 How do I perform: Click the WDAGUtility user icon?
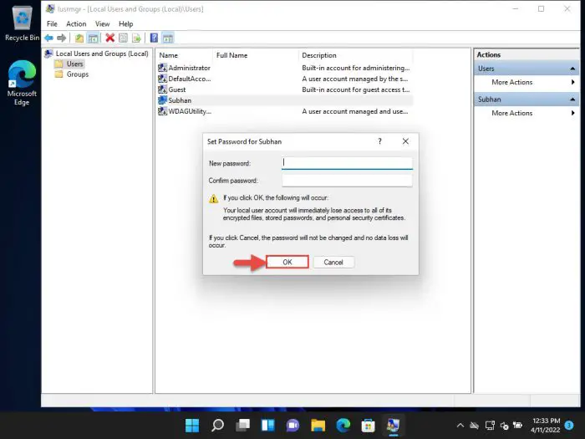coord(162,111)
